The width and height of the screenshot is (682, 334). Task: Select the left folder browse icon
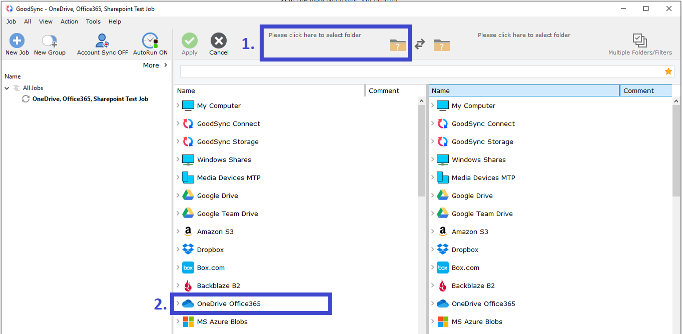(398, 45)
